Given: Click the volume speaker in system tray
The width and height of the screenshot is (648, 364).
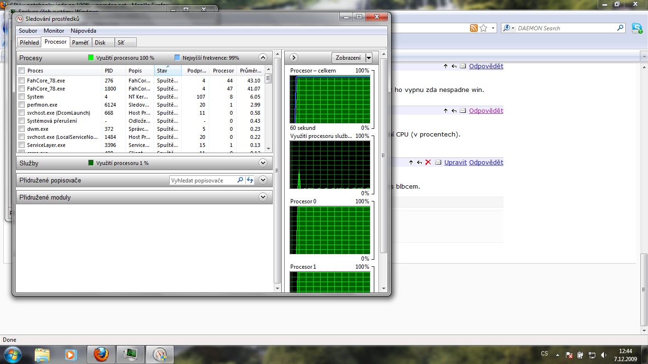Looking at the screenshot, I should point(603,355).
